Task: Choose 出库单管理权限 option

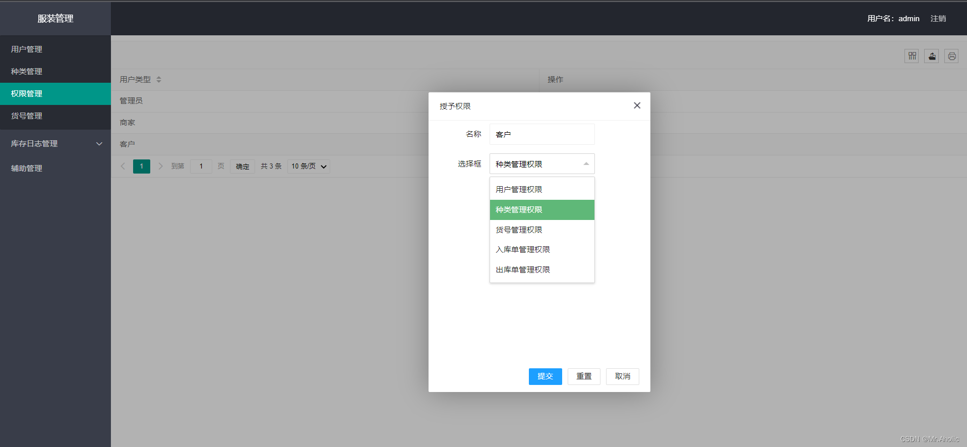Action: [542, 270]
